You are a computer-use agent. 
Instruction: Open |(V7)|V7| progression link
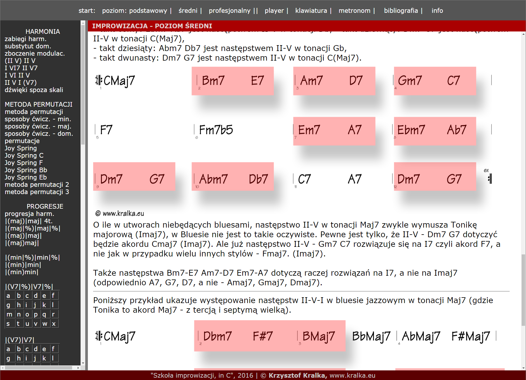pyautogui.click(x=20, y=340)
